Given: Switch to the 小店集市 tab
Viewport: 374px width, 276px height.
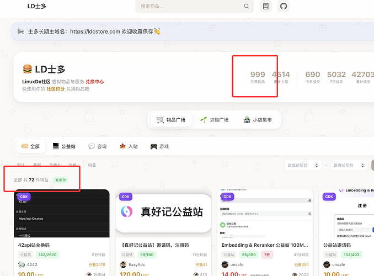Looking at the screenshot, I should pos(258,120).
